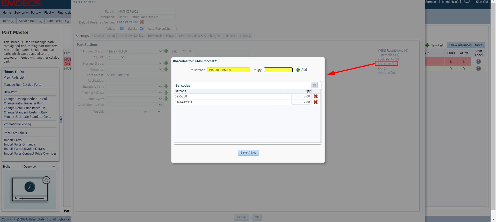Open the Markup Group dropdown
496x222 pixels.
[134, 63]
